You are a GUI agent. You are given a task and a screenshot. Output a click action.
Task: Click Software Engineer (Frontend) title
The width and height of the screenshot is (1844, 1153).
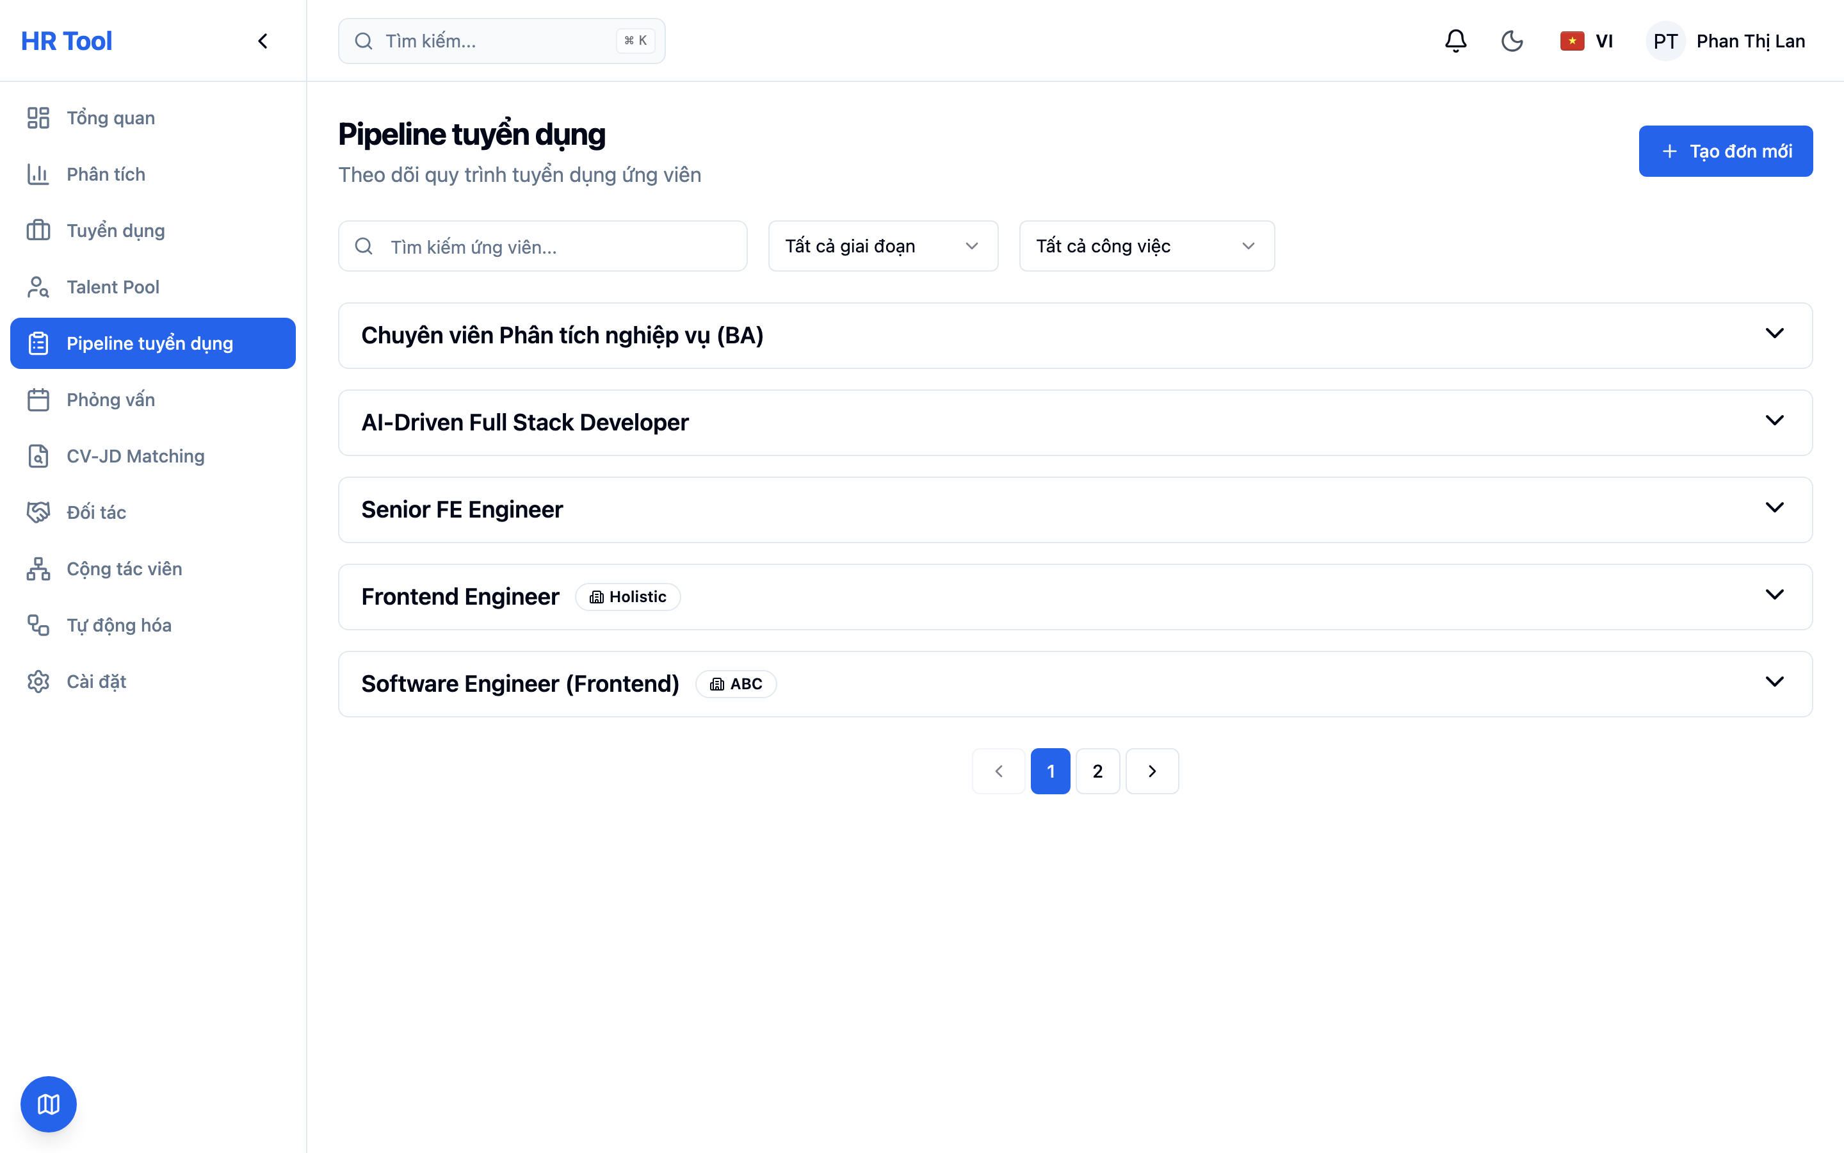[521, 684]
